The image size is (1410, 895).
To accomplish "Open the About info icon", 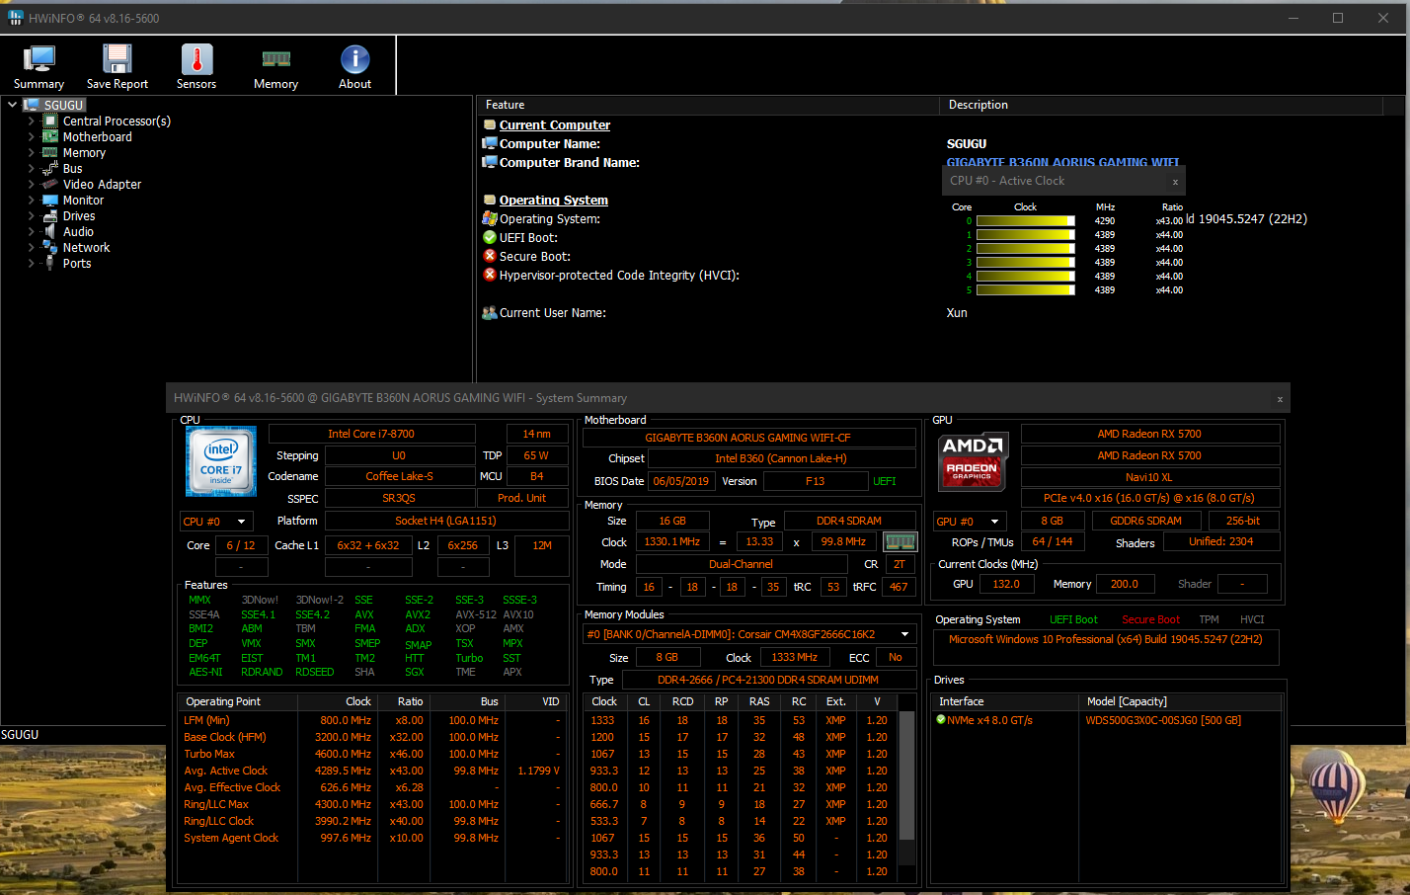I will coord(354,61).
